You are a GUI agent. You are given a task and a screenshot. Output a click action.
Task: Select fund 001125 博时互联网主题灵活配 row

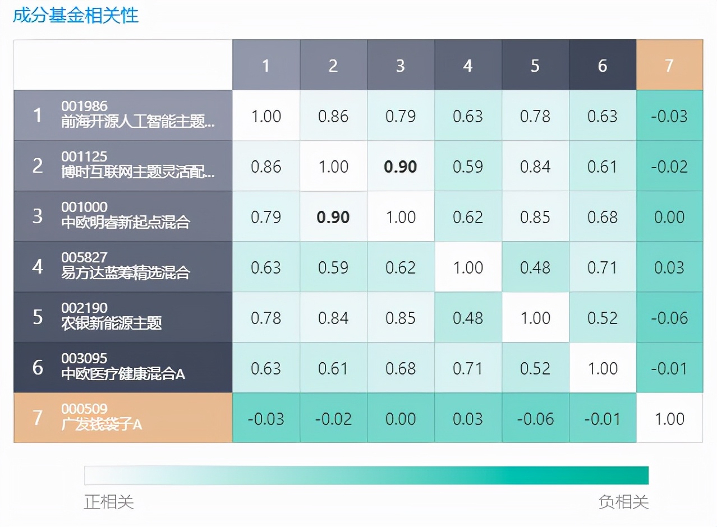point(123,166)
